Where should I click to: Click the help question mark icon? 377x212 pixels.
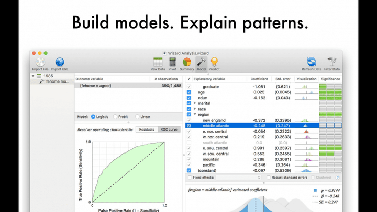pyautogui.click(x=338, y=178)
